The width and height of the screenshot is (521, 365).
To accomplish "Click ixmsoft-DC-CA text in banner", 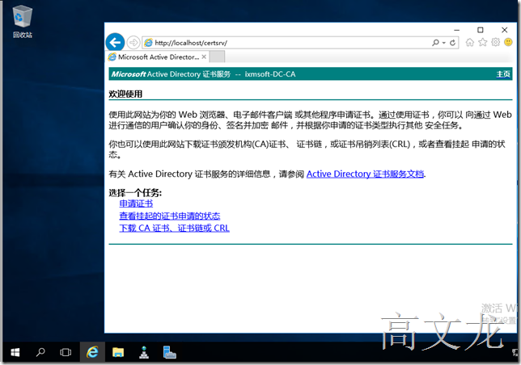I will pyautogui.click(x=270, y=74).
